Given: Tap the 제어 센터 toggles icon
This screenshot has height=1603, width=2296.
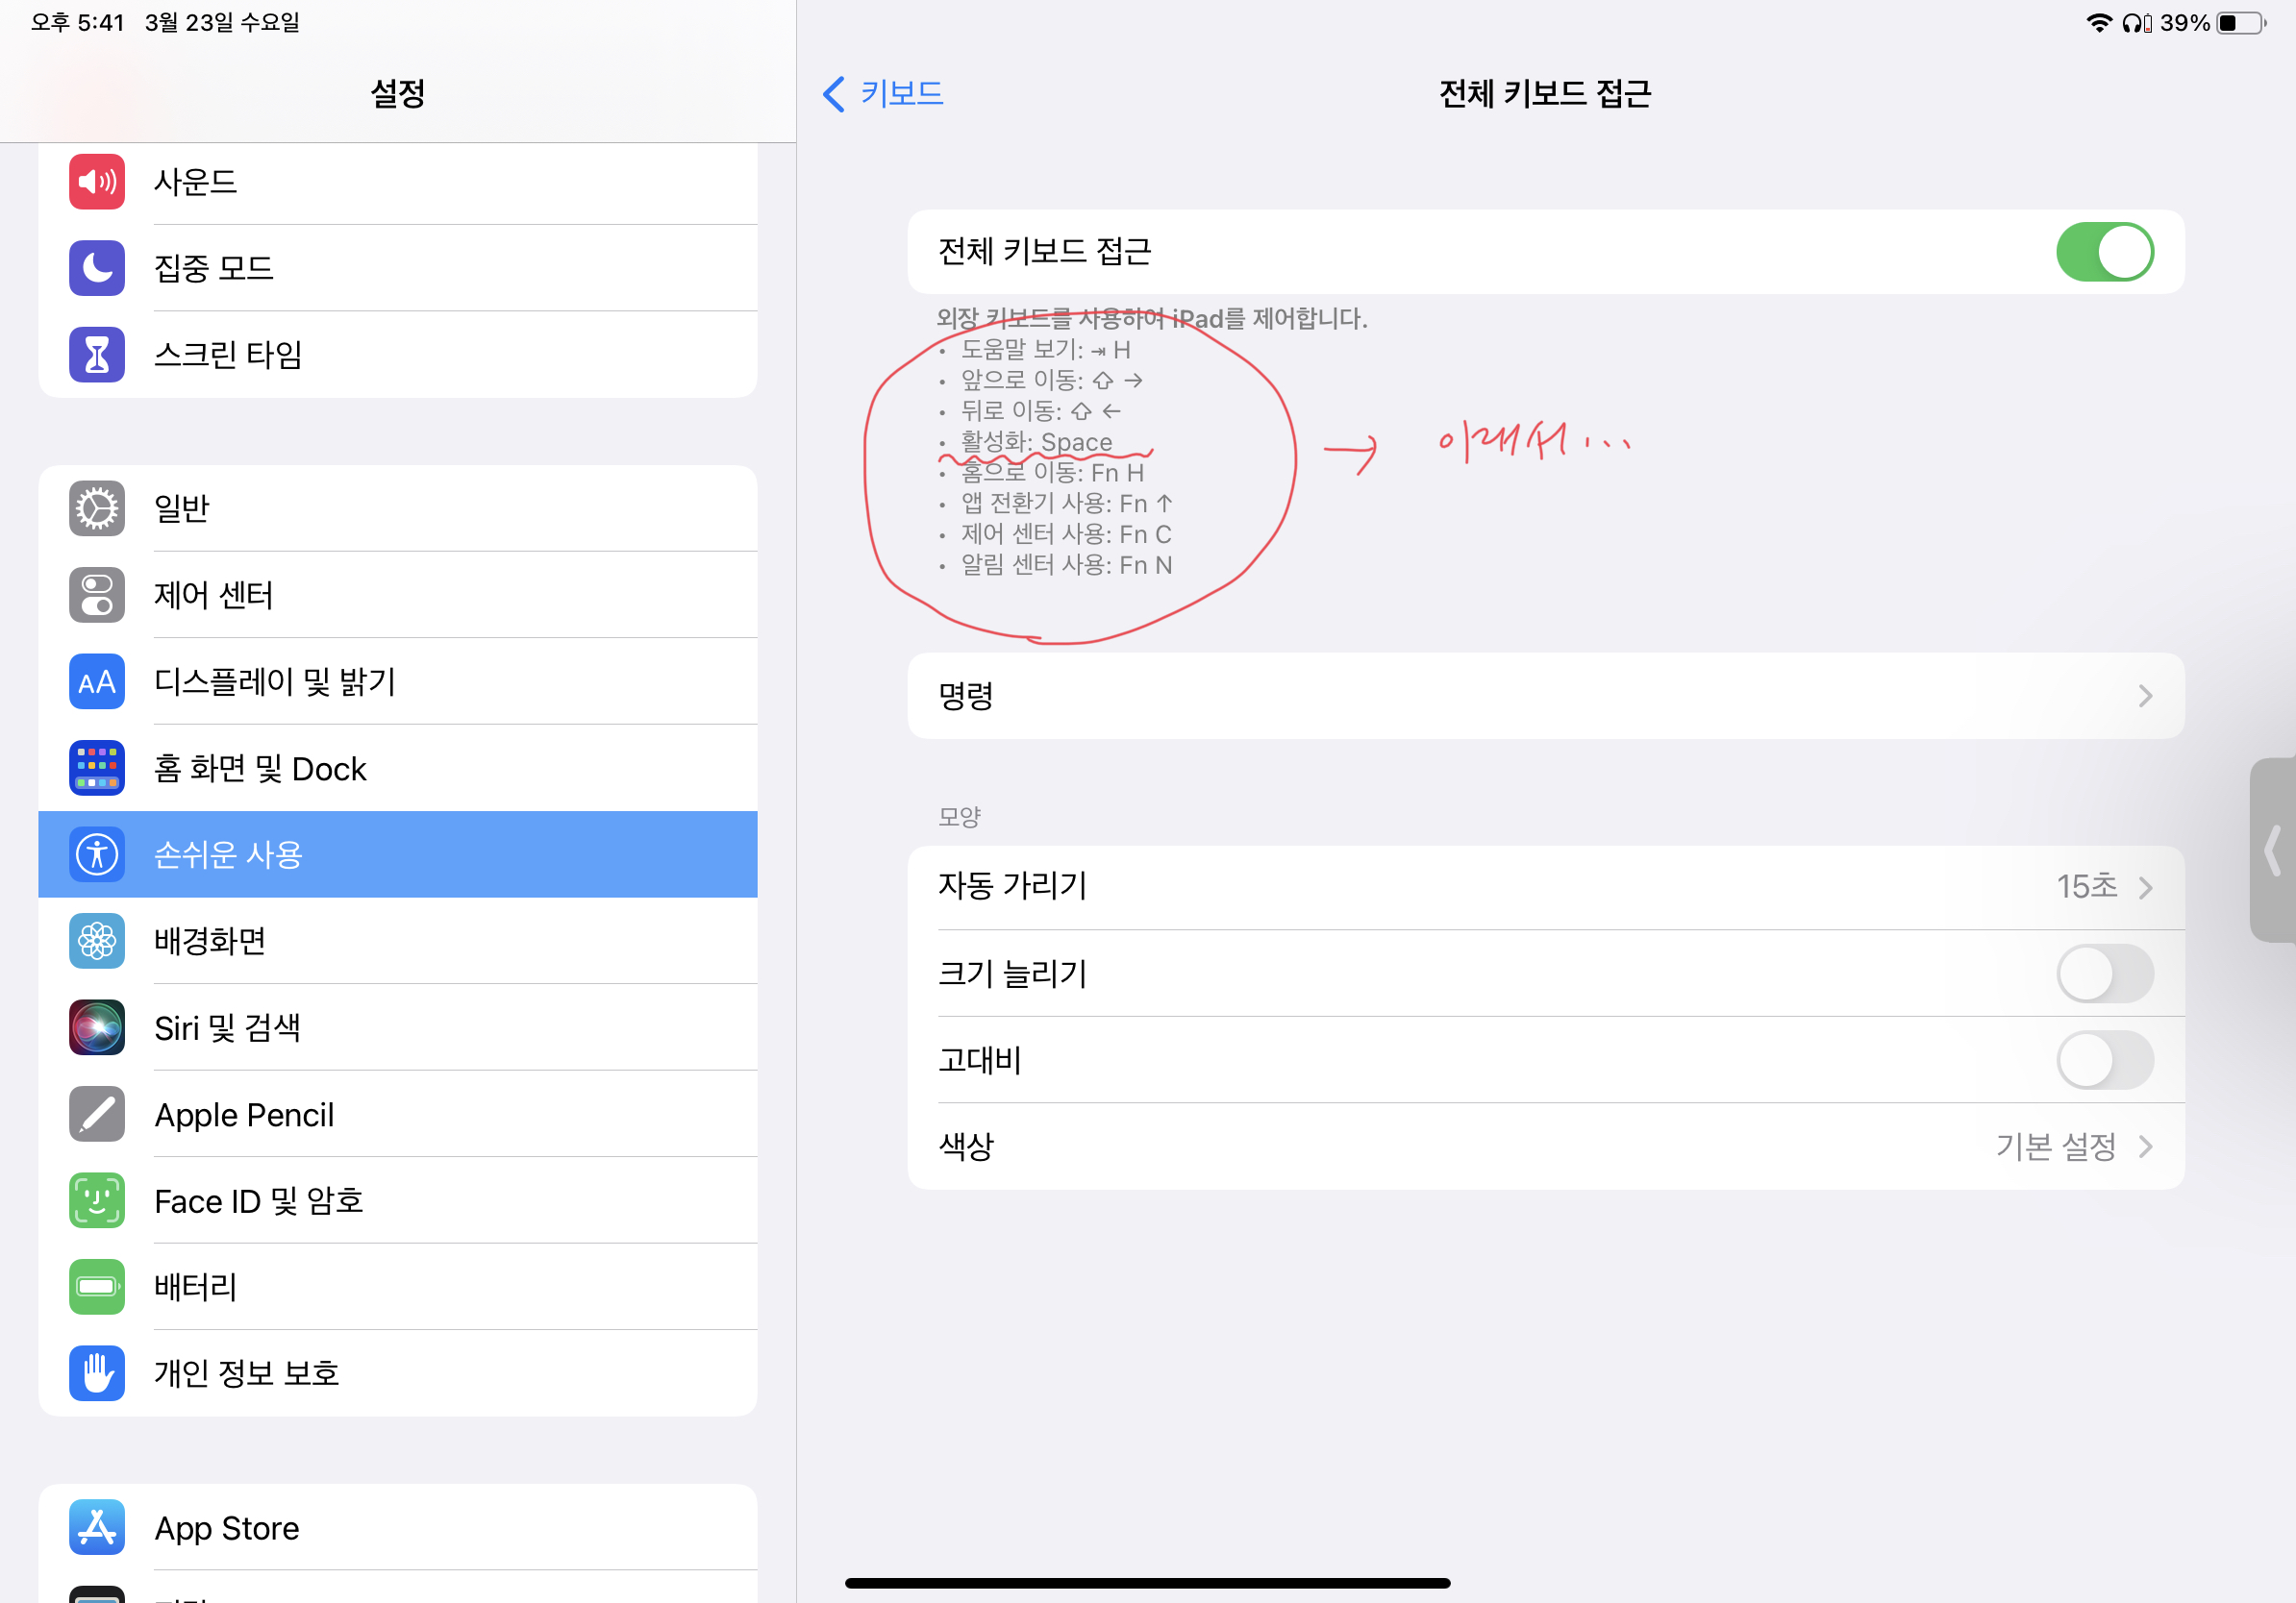Looking at the screenshot, I should pos(97,596).
